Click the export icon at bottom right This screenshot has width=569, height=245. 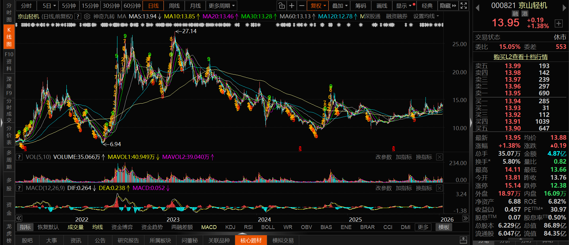click(x=463, y=240)
